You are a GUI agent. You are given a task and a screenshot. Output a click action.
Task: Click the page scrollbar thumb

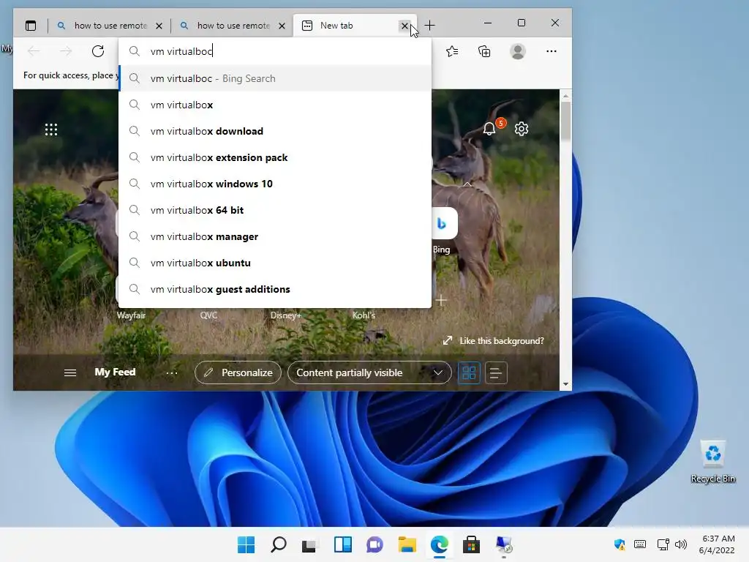tap(565, 122)
